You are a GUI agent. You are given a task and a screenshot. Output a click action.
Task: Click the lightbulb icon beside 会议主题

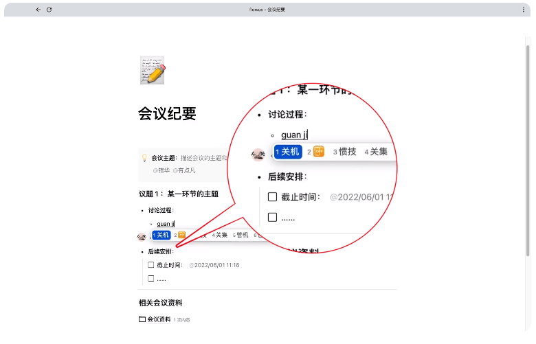tap(144, 157)
